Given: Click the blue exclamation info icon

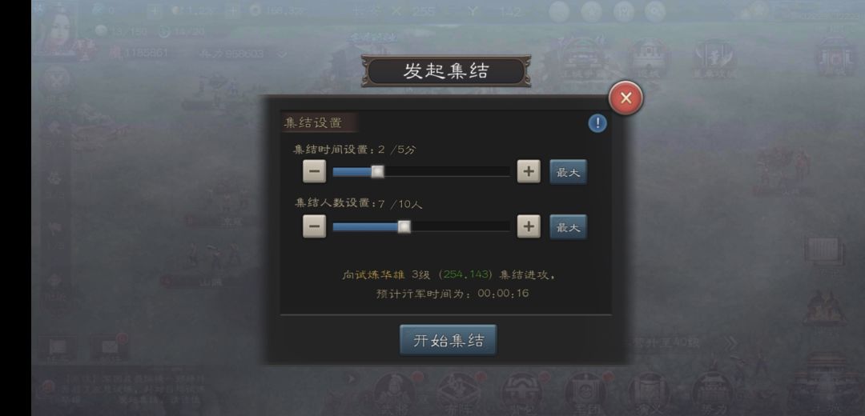Looking at the screenshot, I should [597, 123].
